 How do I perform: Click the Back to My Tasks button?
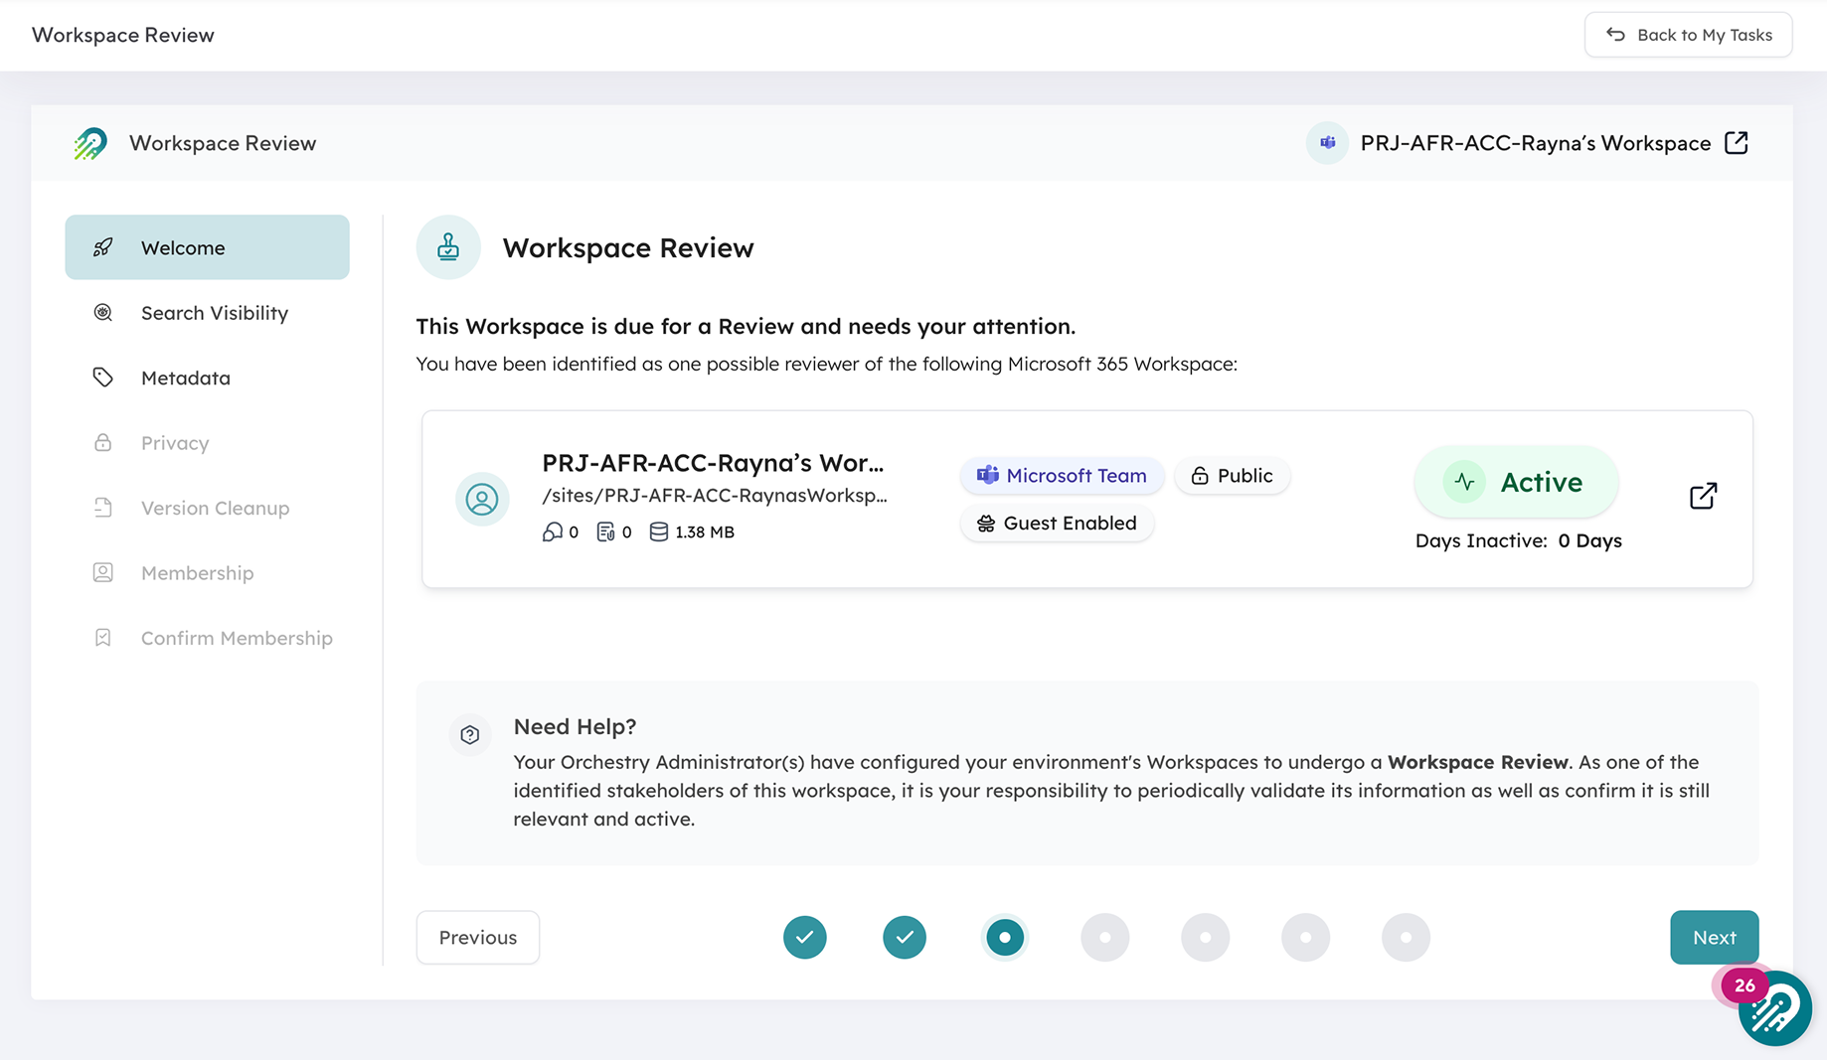(1688, 35)
